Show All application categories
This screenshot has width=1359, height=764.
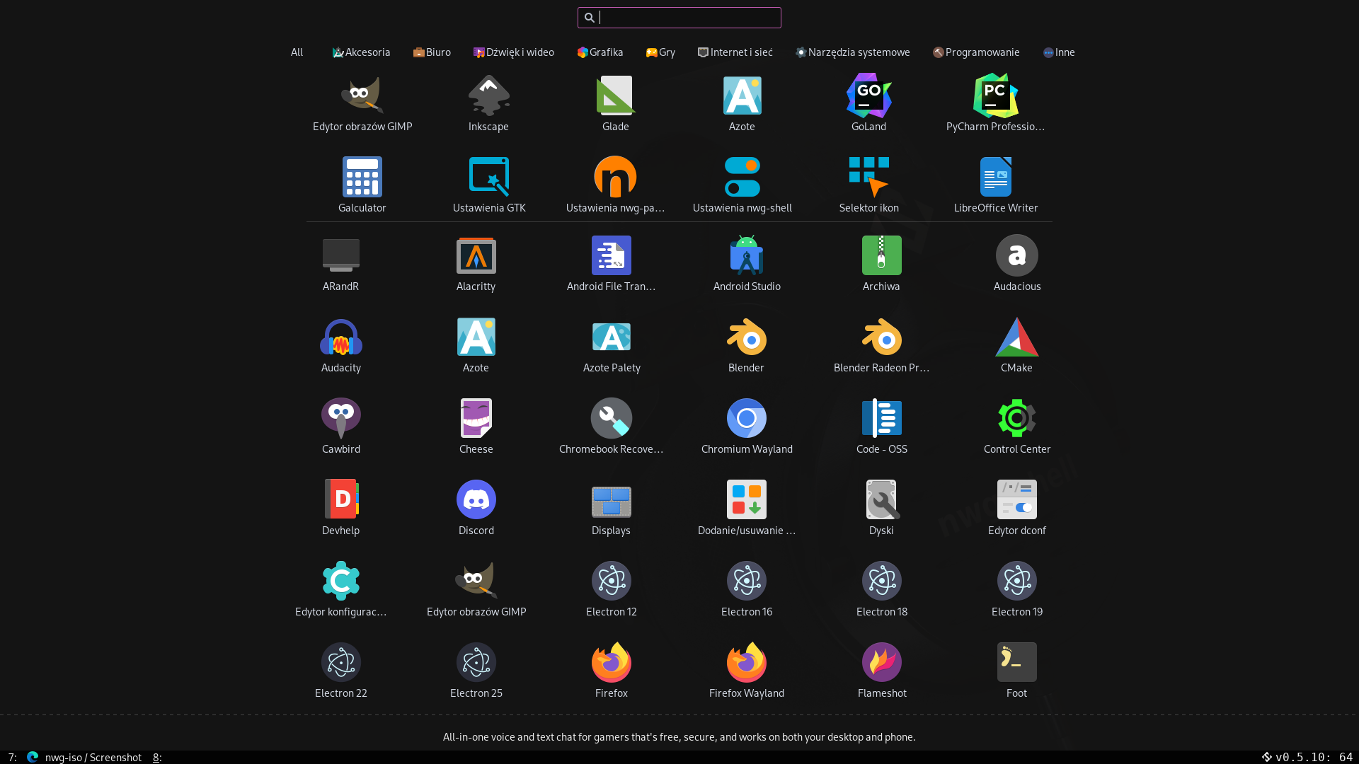(x=297, y=52)
